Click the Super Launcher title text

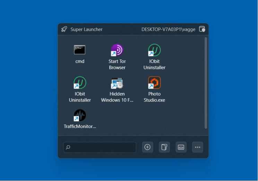coord(86,29)
